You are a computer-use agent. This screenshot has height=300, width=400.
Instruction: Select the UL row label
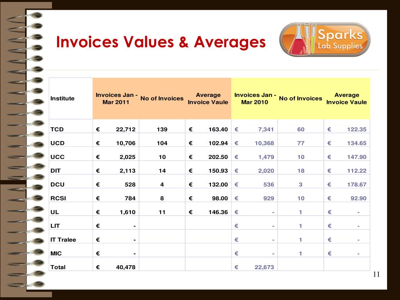[x=55, y=212]
